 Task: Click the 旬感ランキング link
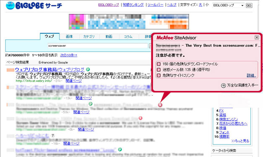133,5
